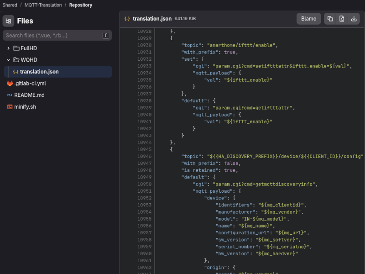
Task: Click line number 10948
Action: point(144,170)
